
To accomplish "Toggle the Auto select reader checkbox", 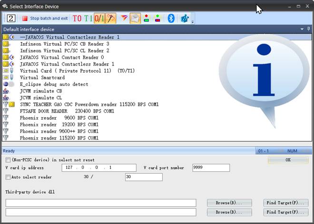I will point(8,177).
